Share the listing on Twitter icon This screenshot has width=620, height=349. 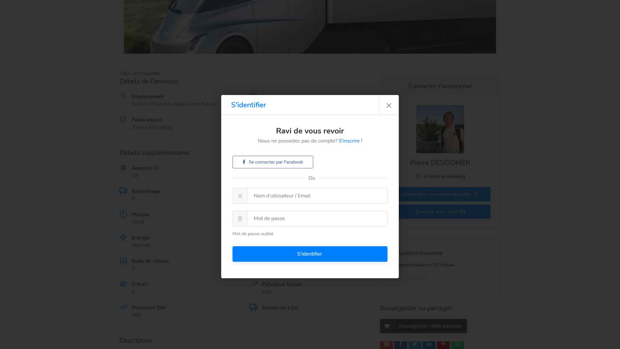pyautogui.click(x=415, y=345)
